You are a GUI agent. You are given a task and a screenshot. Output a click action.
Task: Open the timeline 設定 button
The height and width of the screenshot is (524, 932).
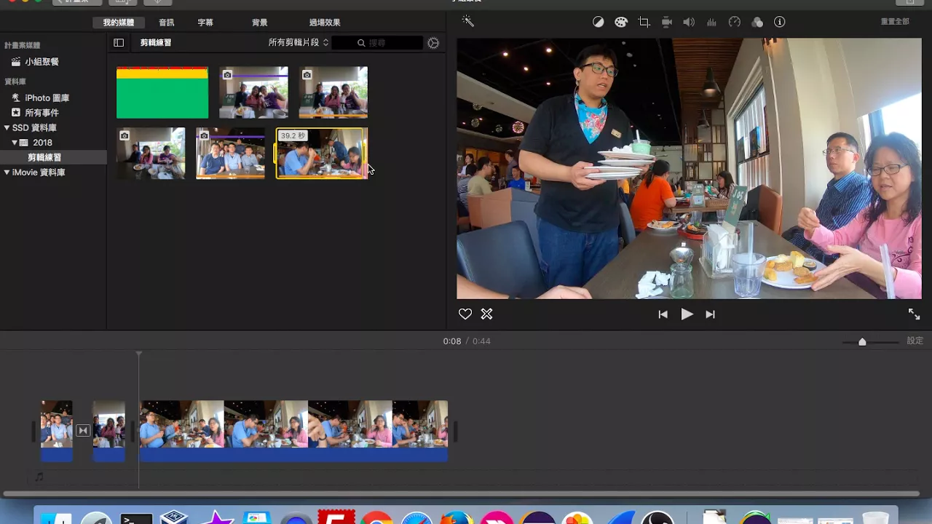(915, 341)
